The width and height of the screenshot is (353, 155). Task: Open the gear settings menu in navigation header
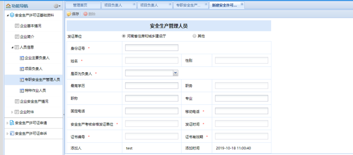[57, 6]
